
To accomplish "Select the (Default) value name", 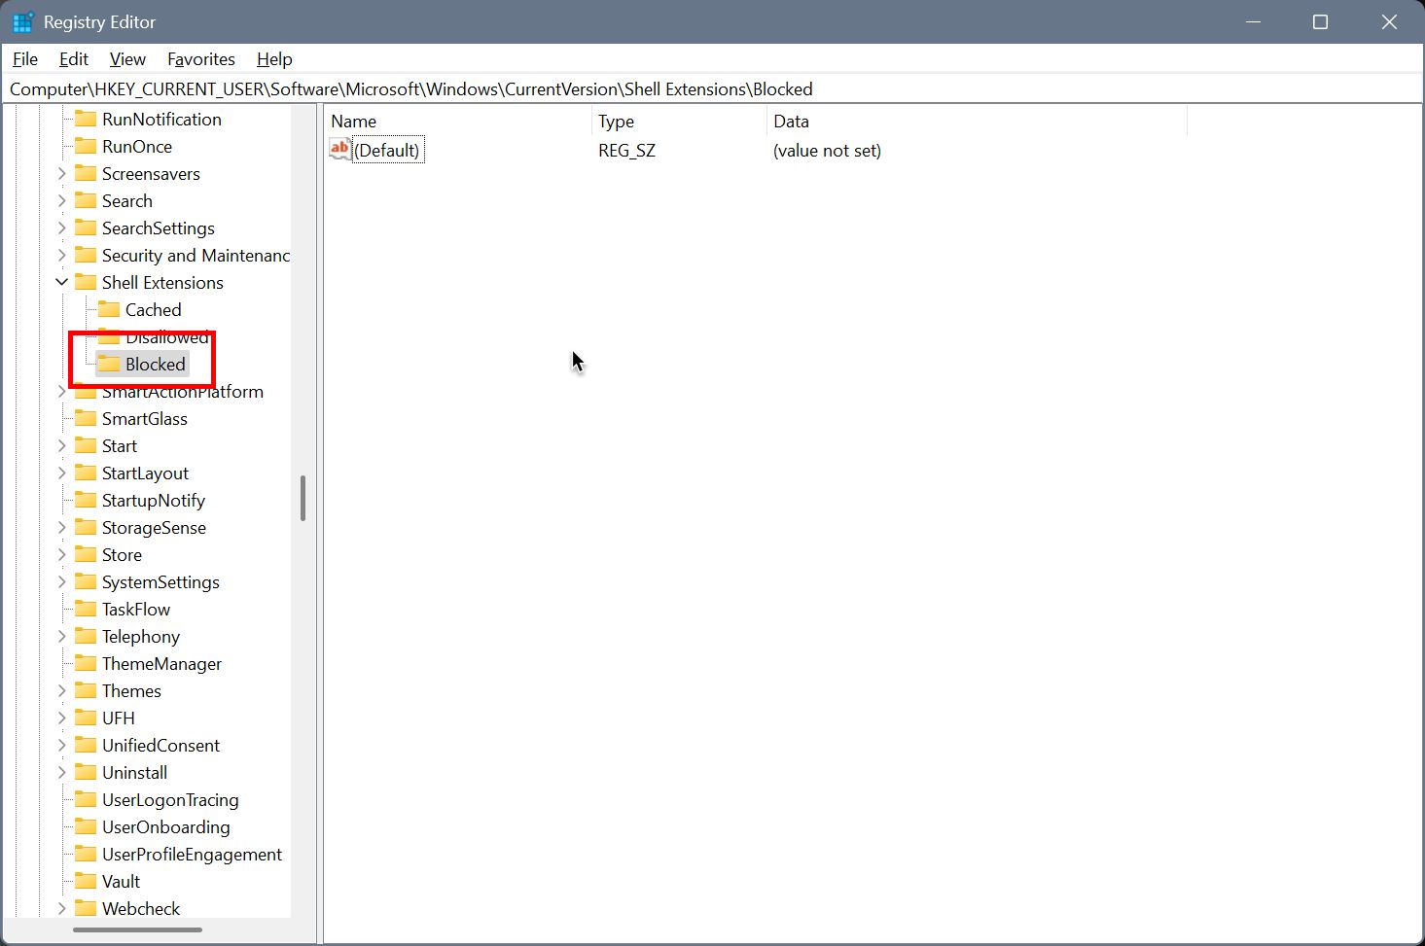I will pos(388,151).
